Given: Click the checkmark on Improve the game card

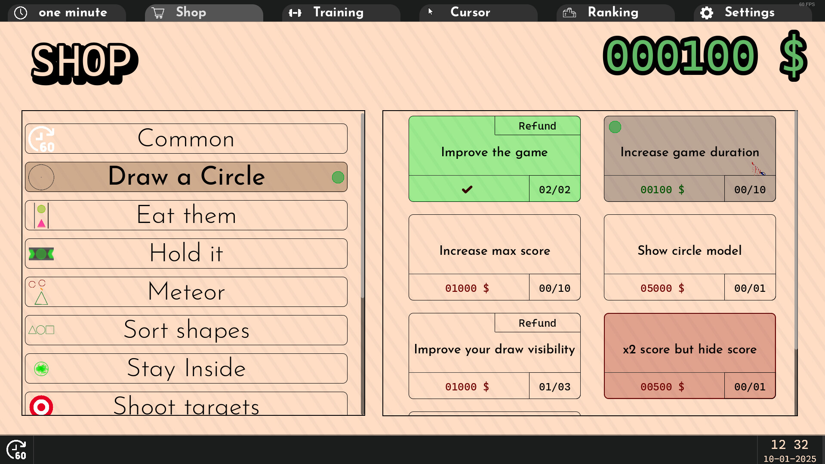Looking at the screenshot, I should point(468,189).
